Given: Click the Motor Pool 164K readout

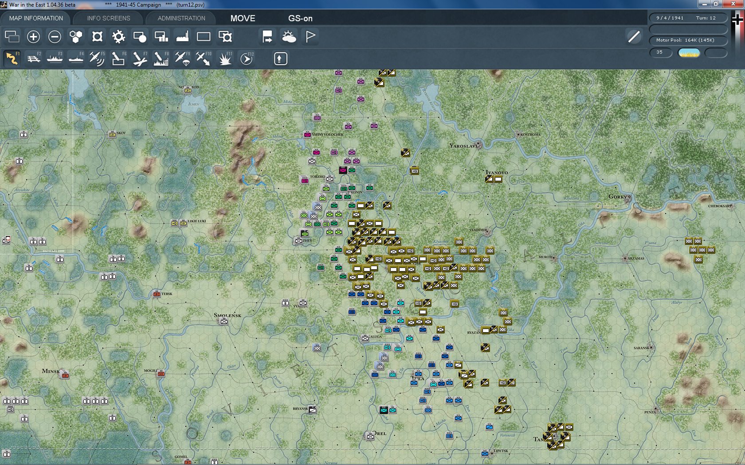Looking at the screenshot, I should click(688, 40).
